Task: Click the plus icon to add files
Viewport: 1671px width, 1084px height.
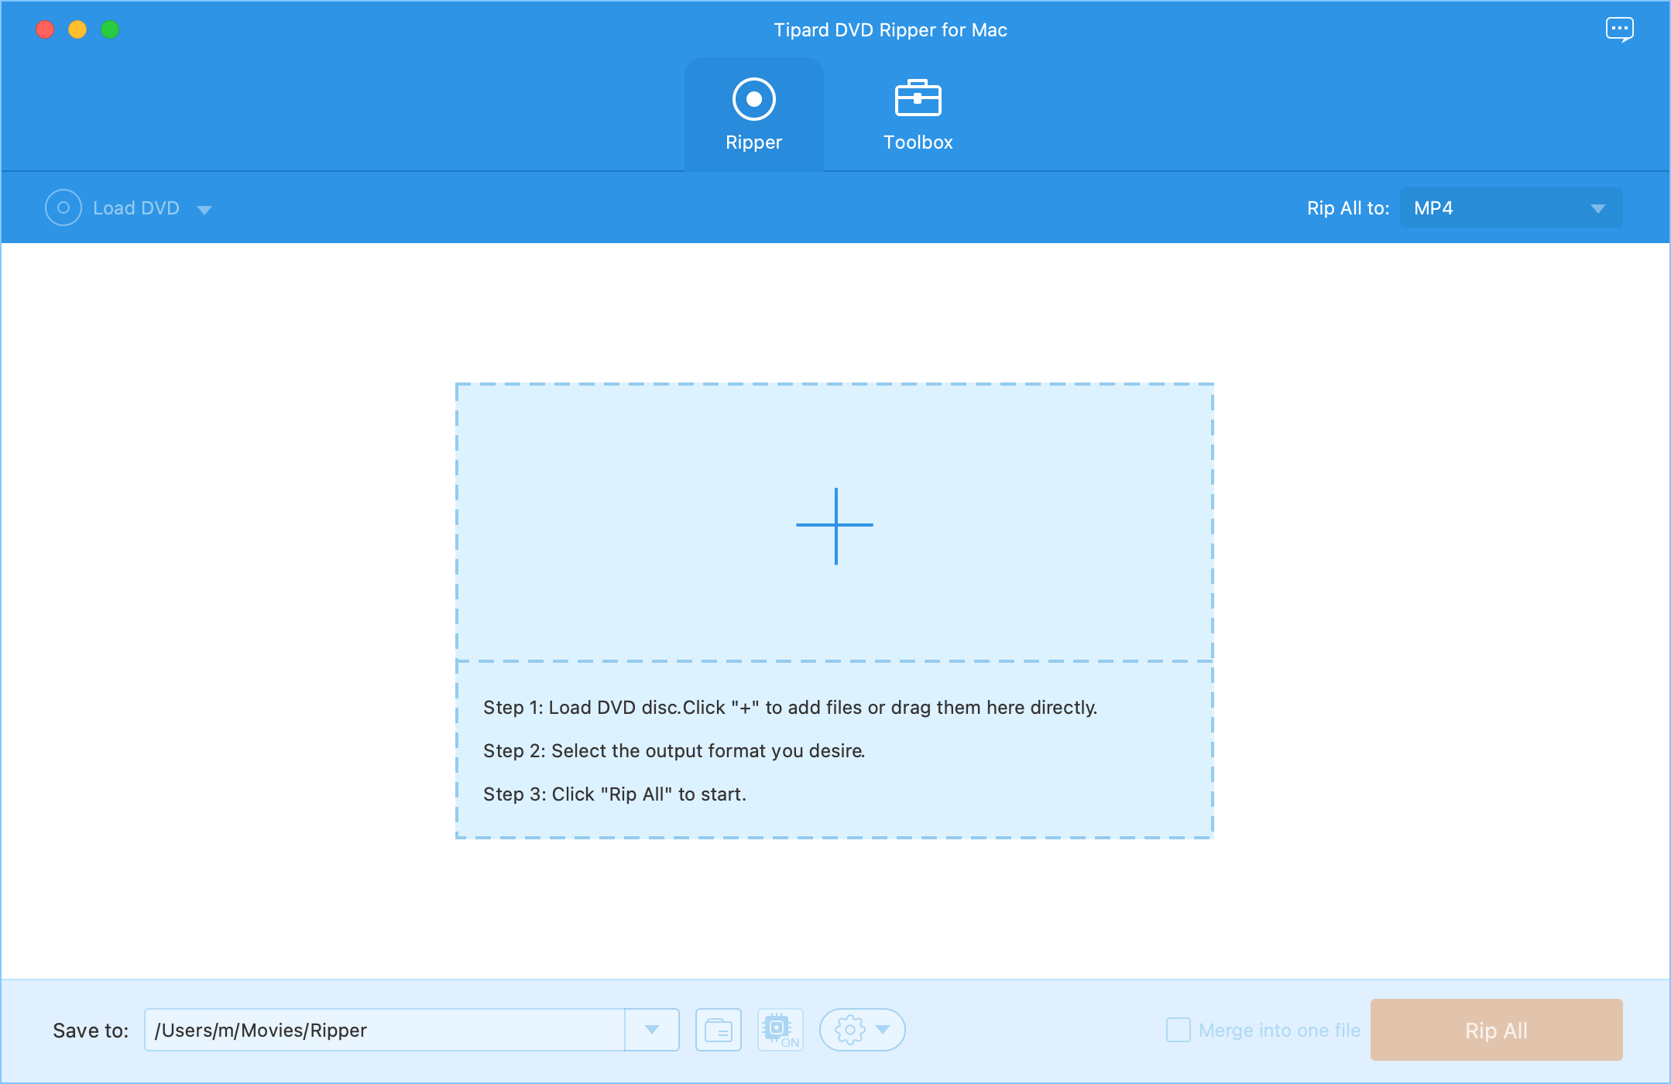Action: coord(835,525)
